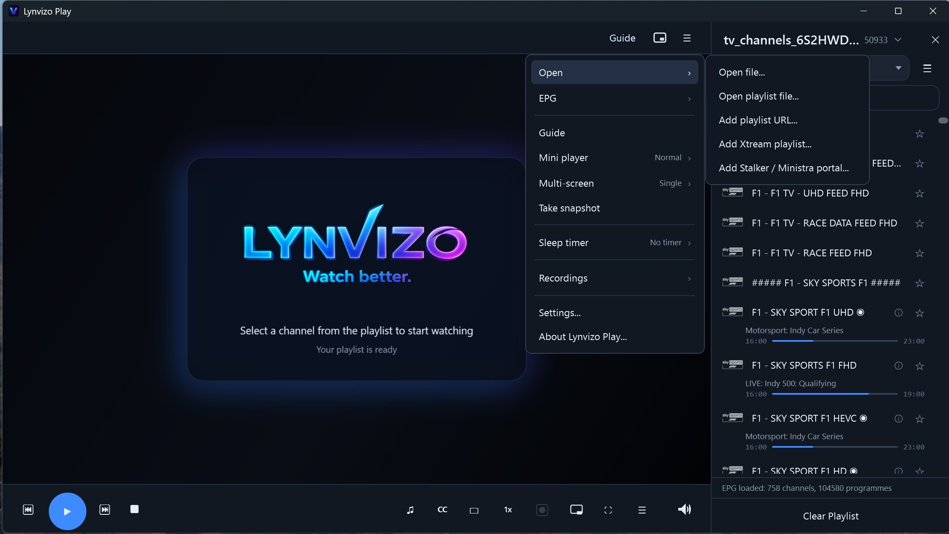Toggle star on the partially hidden FEED... row
949x534 pixels.
[x=919, y=164]
